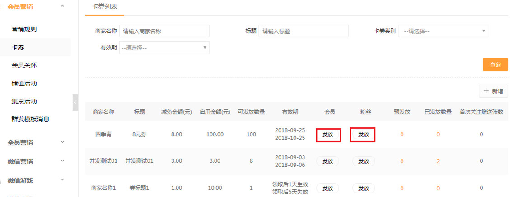Expand the 全员营销 menu section
This screenshot has width=519, height=197.
pyautogui.click(x=62, y=142)
